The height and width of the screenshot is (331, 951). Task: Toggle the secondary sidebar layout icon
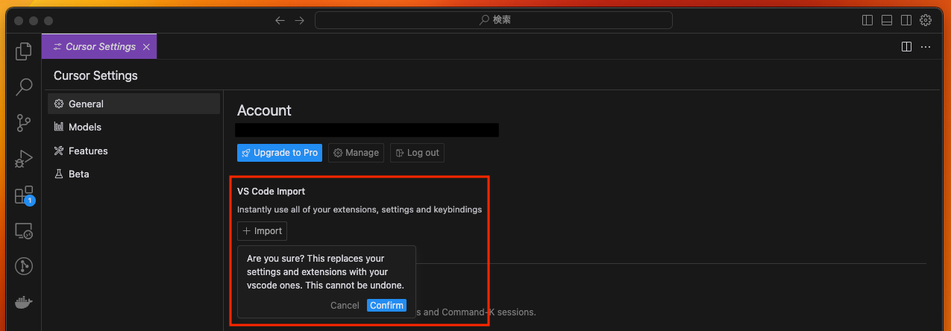point(906,20)
